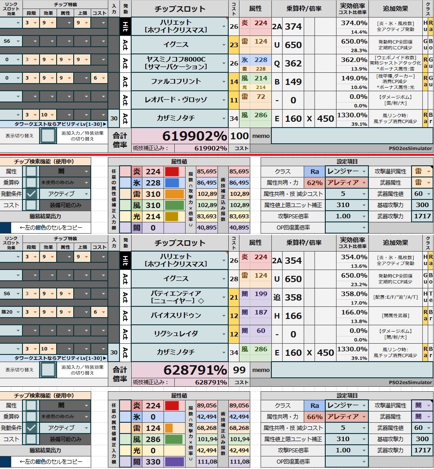Expand the アレティア dropdown next to 62%
This screenshot has height=469, width=434.
coord(364,183)
